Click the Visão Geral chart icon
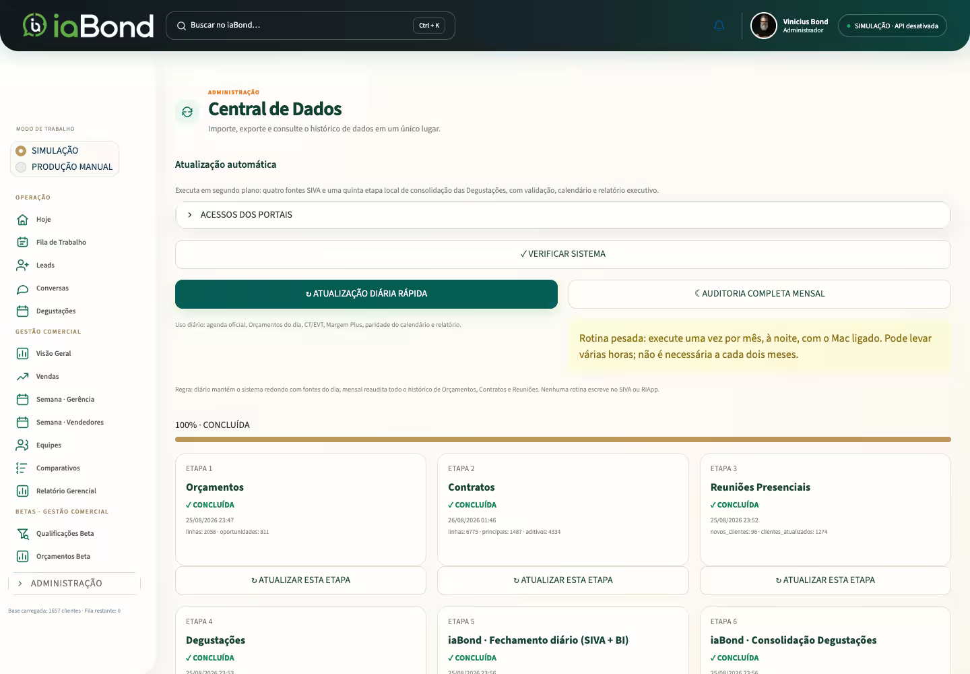This screenshot has height=674, width=970. click(x=22, y=353)
